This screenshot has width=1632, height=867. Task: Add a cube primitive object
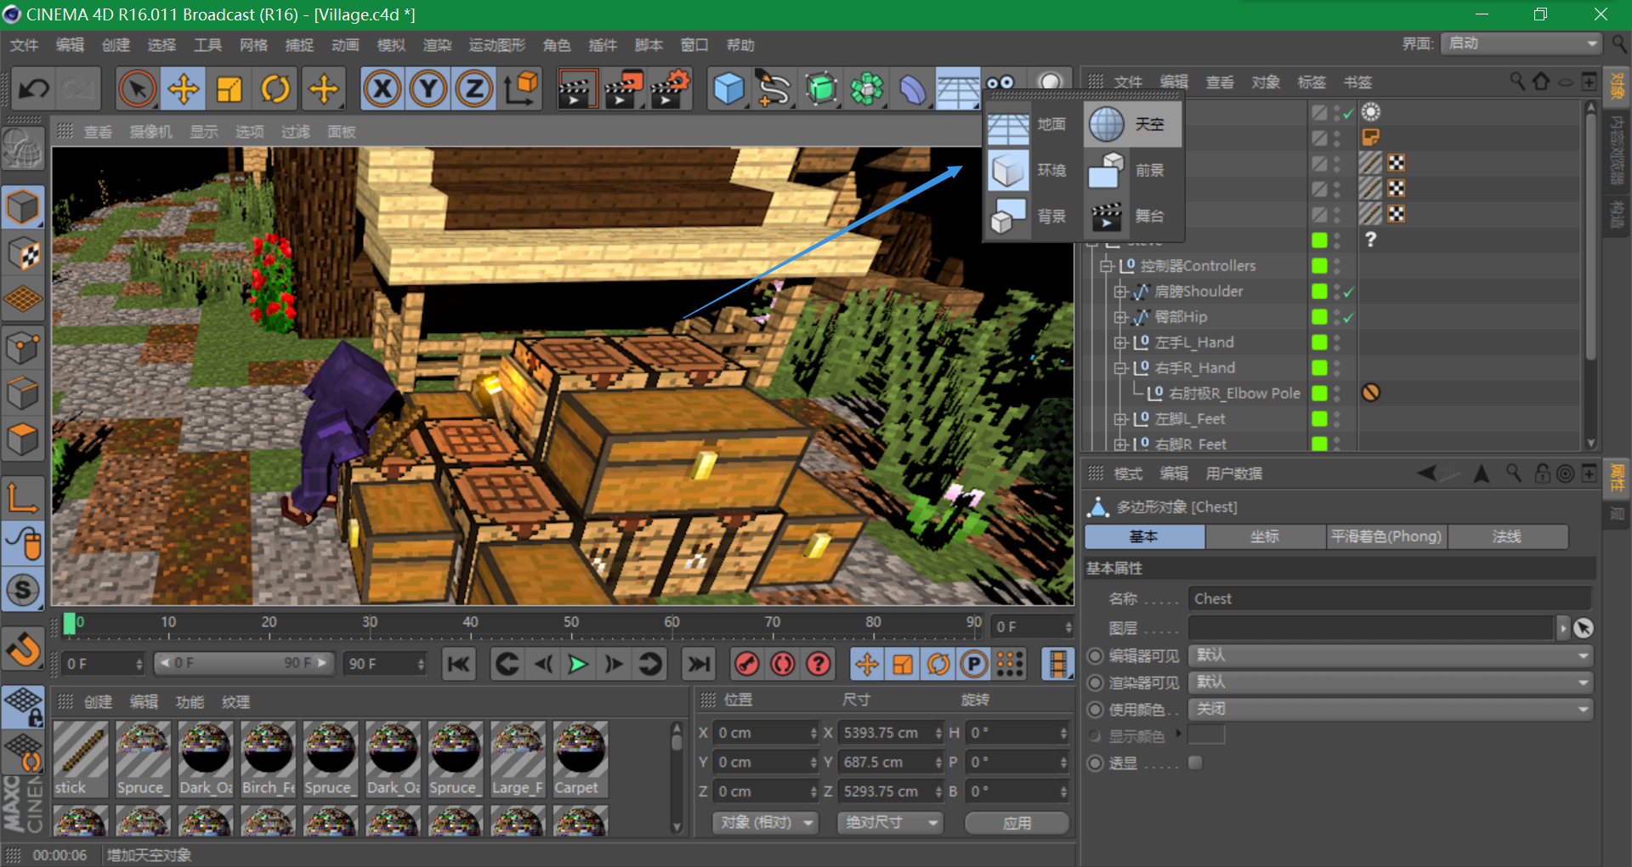click(728, 88)
